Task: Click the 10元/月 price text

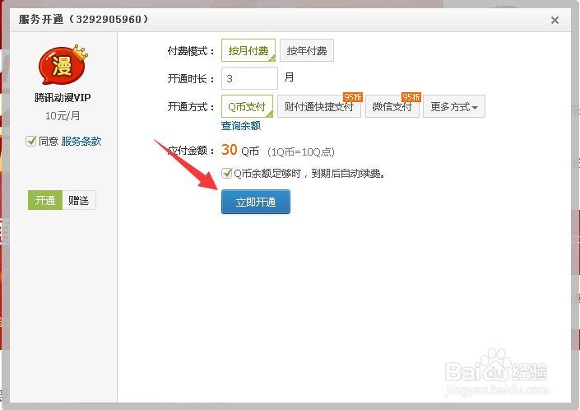Action: pos(63,116)
